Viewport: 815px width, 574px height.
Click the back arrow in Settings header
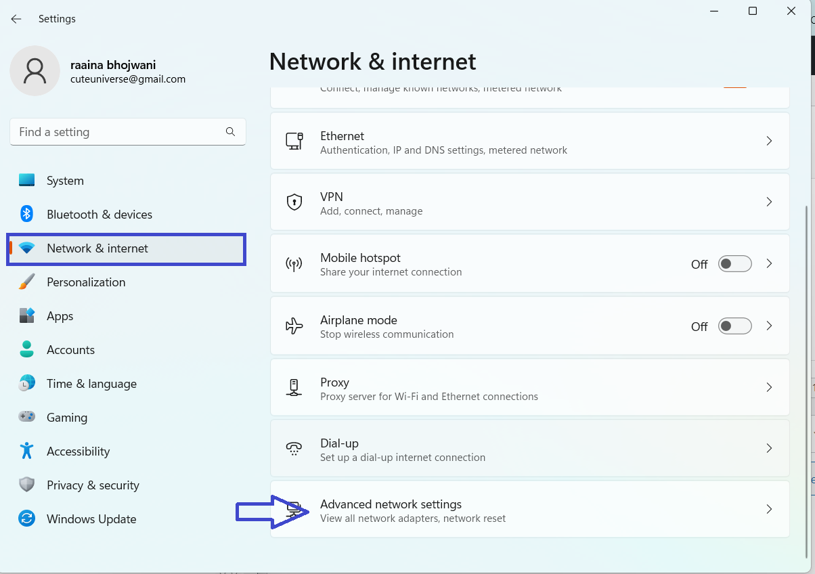[16, 19]
